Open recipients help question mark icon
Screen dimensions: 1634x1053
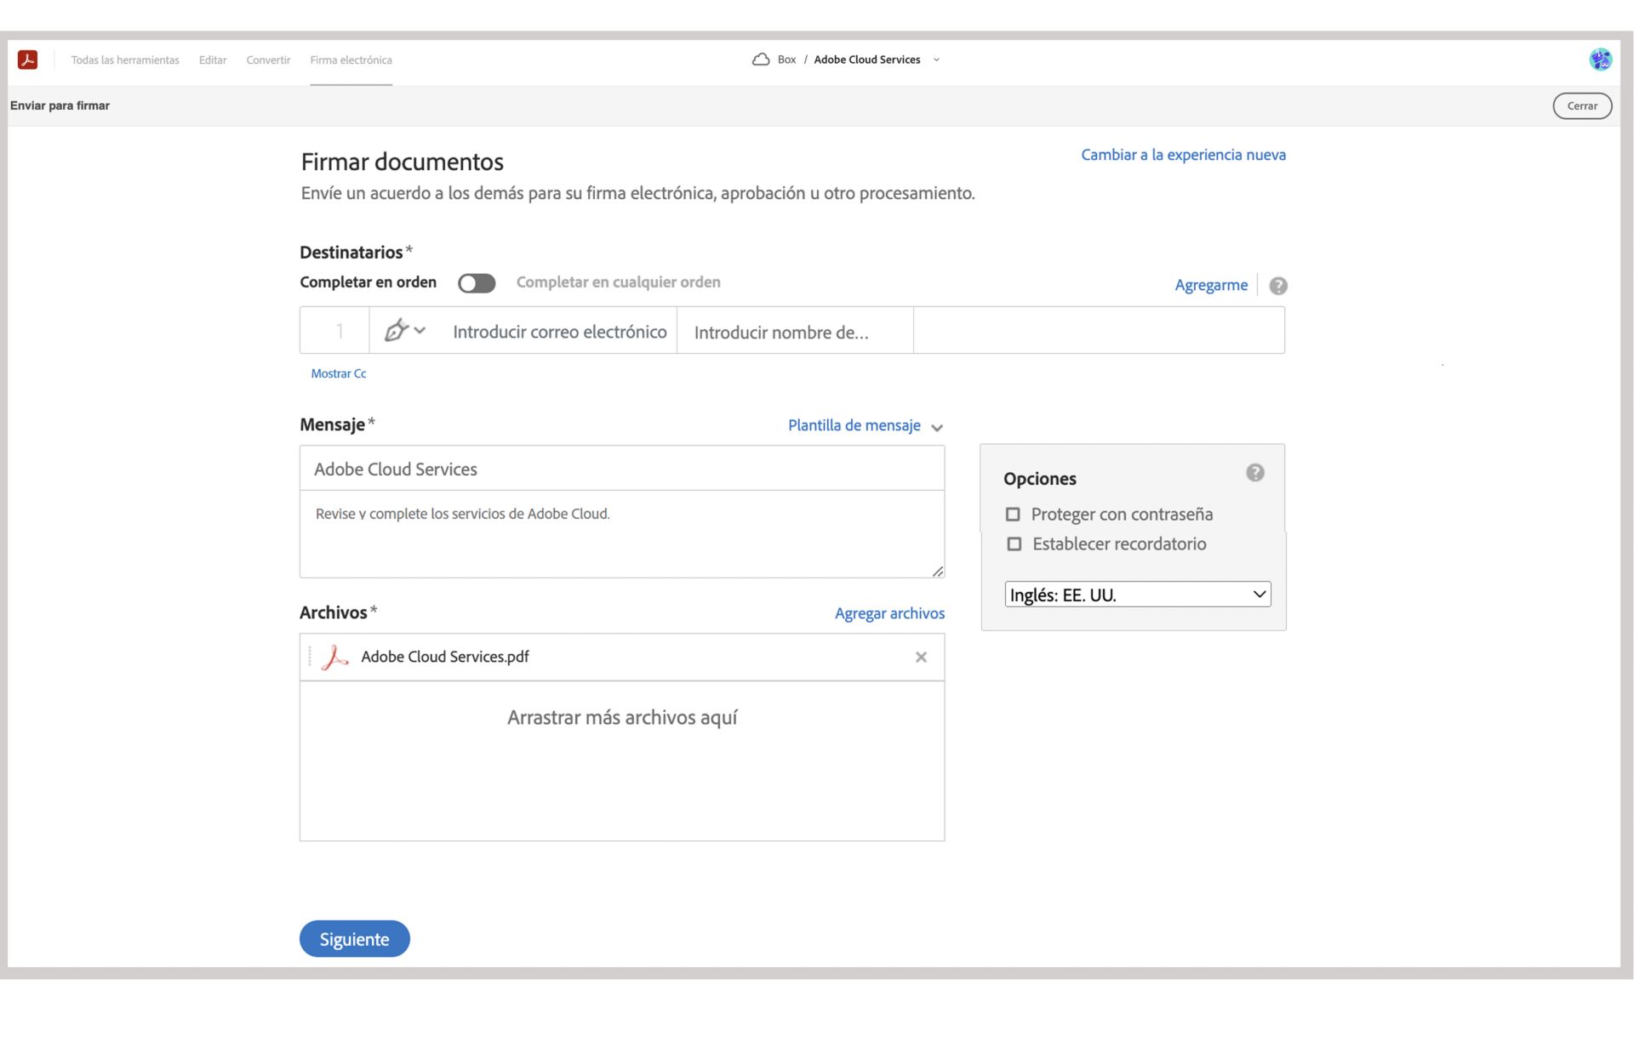1277,286
